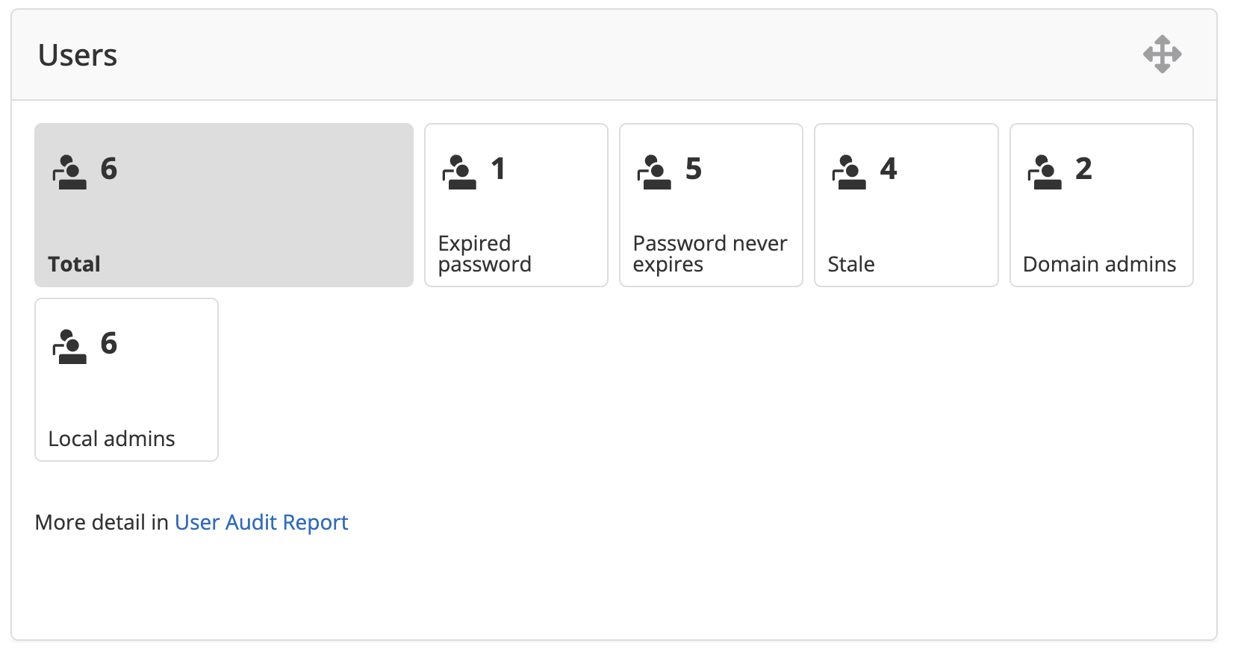Viewport: 1235px width, 652px height.
Task: Click the Users panel header title
Action: click(78, 55)
